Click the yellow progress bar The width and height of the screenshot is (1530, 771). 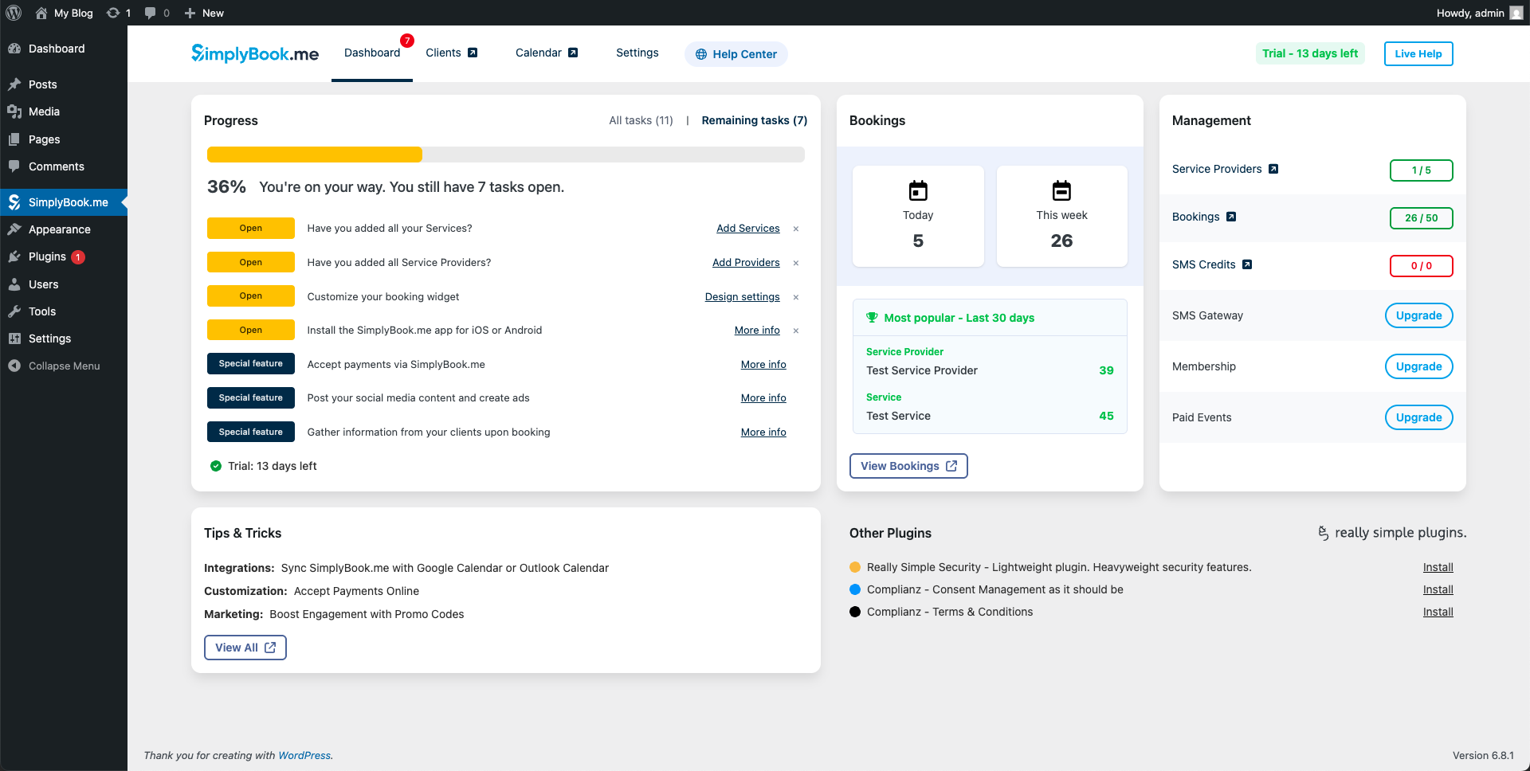point(315,155)
